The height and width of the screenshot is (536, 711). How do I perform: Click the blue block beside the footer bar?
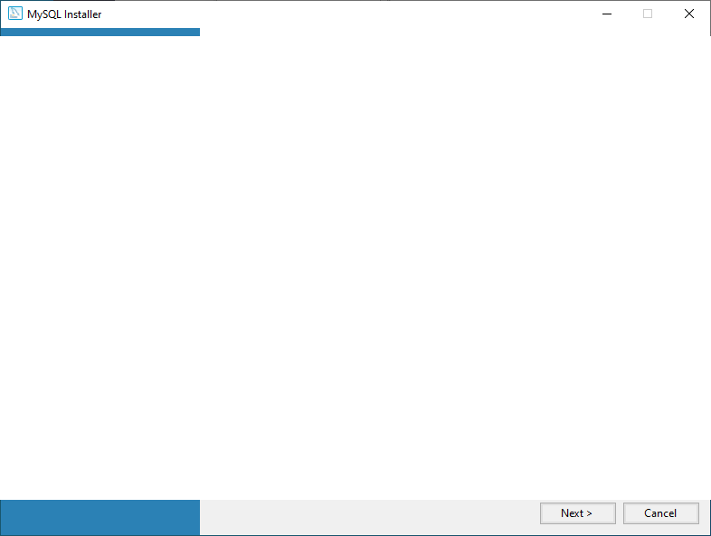click(x=100, y=517)
